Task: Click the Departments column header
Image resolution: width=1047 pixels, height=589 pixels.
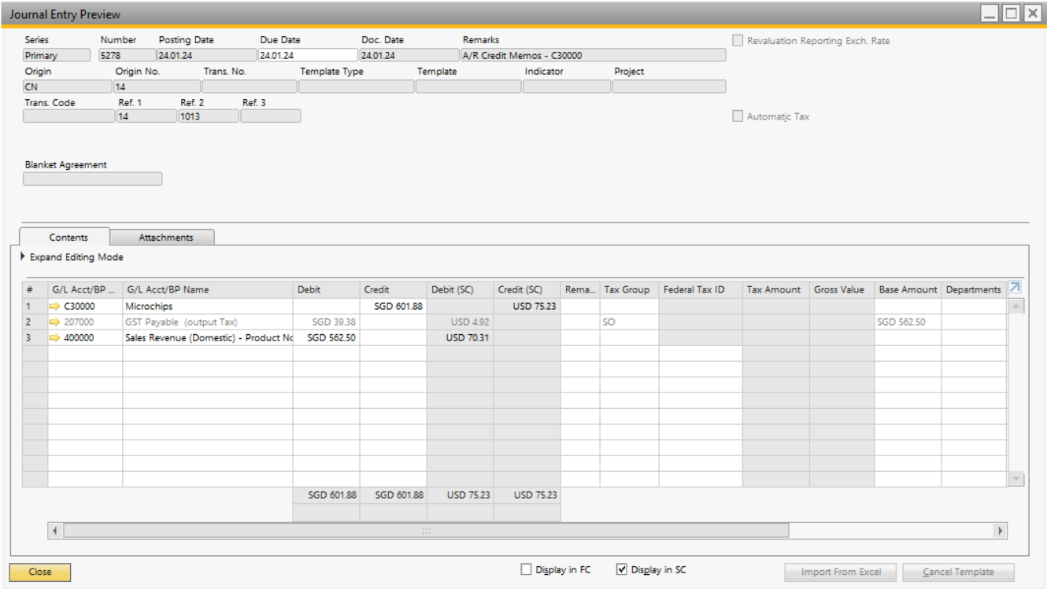Action: [x=974, y=289]
